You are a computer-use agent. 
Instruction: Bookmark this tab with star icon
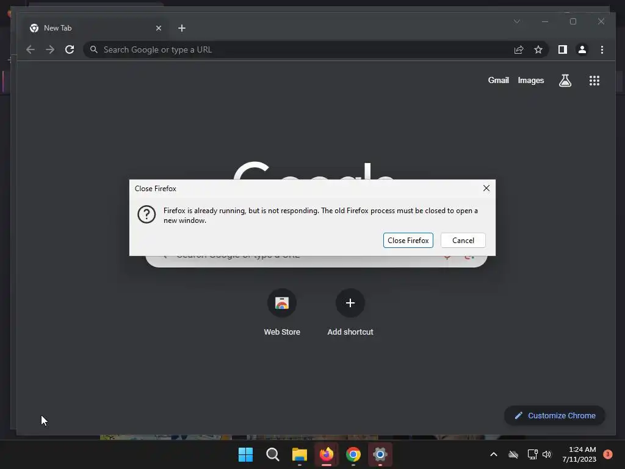tap(538, 49)
